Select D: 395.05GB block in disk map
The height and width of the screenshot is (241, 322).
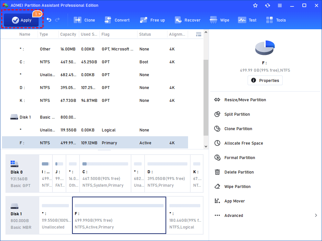click(167, 174)
